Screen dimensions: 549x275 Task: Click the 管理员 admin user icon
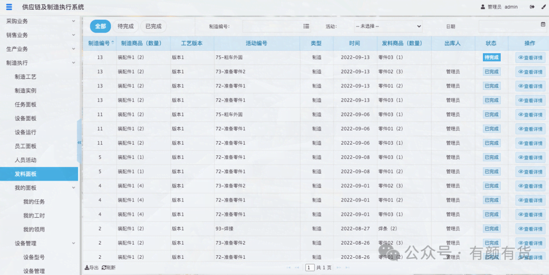[483, 7]
